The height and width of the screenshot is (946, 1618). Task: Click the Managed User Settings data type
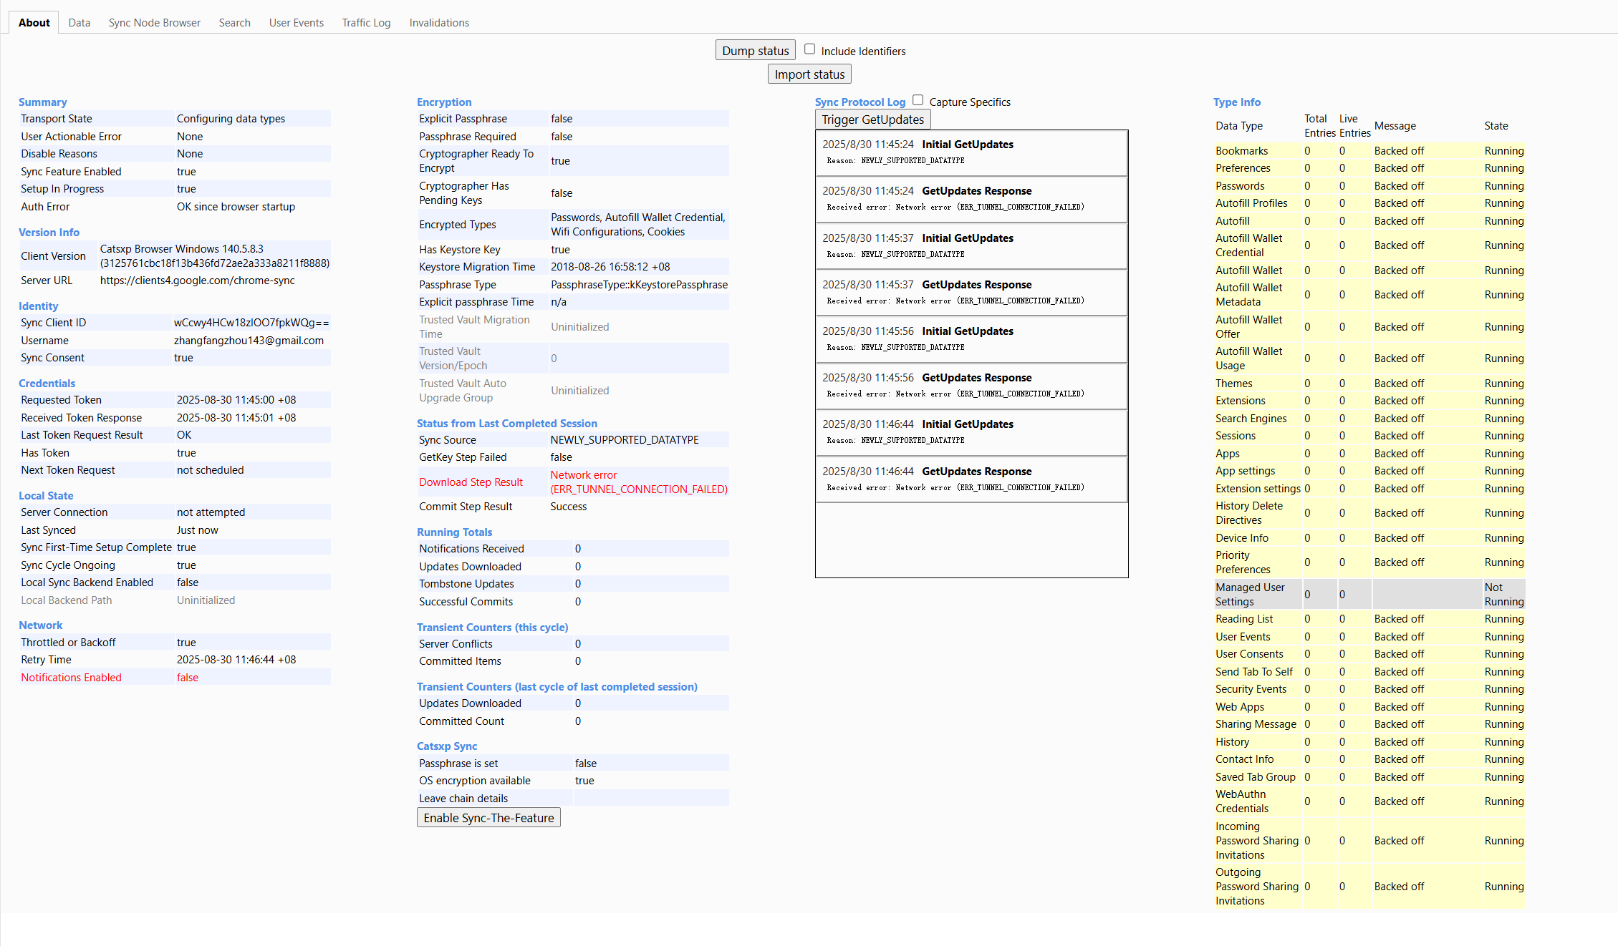(1250, 595)
